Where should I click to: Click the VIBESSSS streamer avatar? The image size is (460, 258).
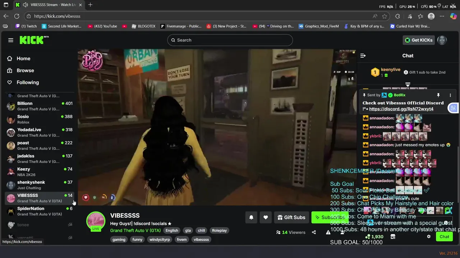click(x=96, y=221)
